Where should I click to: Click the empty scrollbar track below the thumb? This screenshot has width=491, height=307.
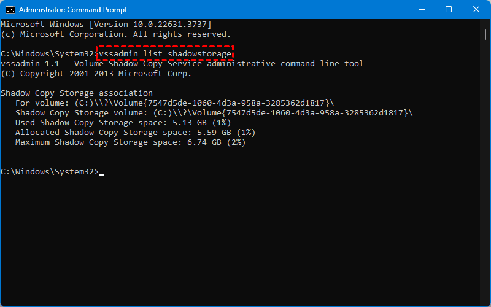point(485,173)
